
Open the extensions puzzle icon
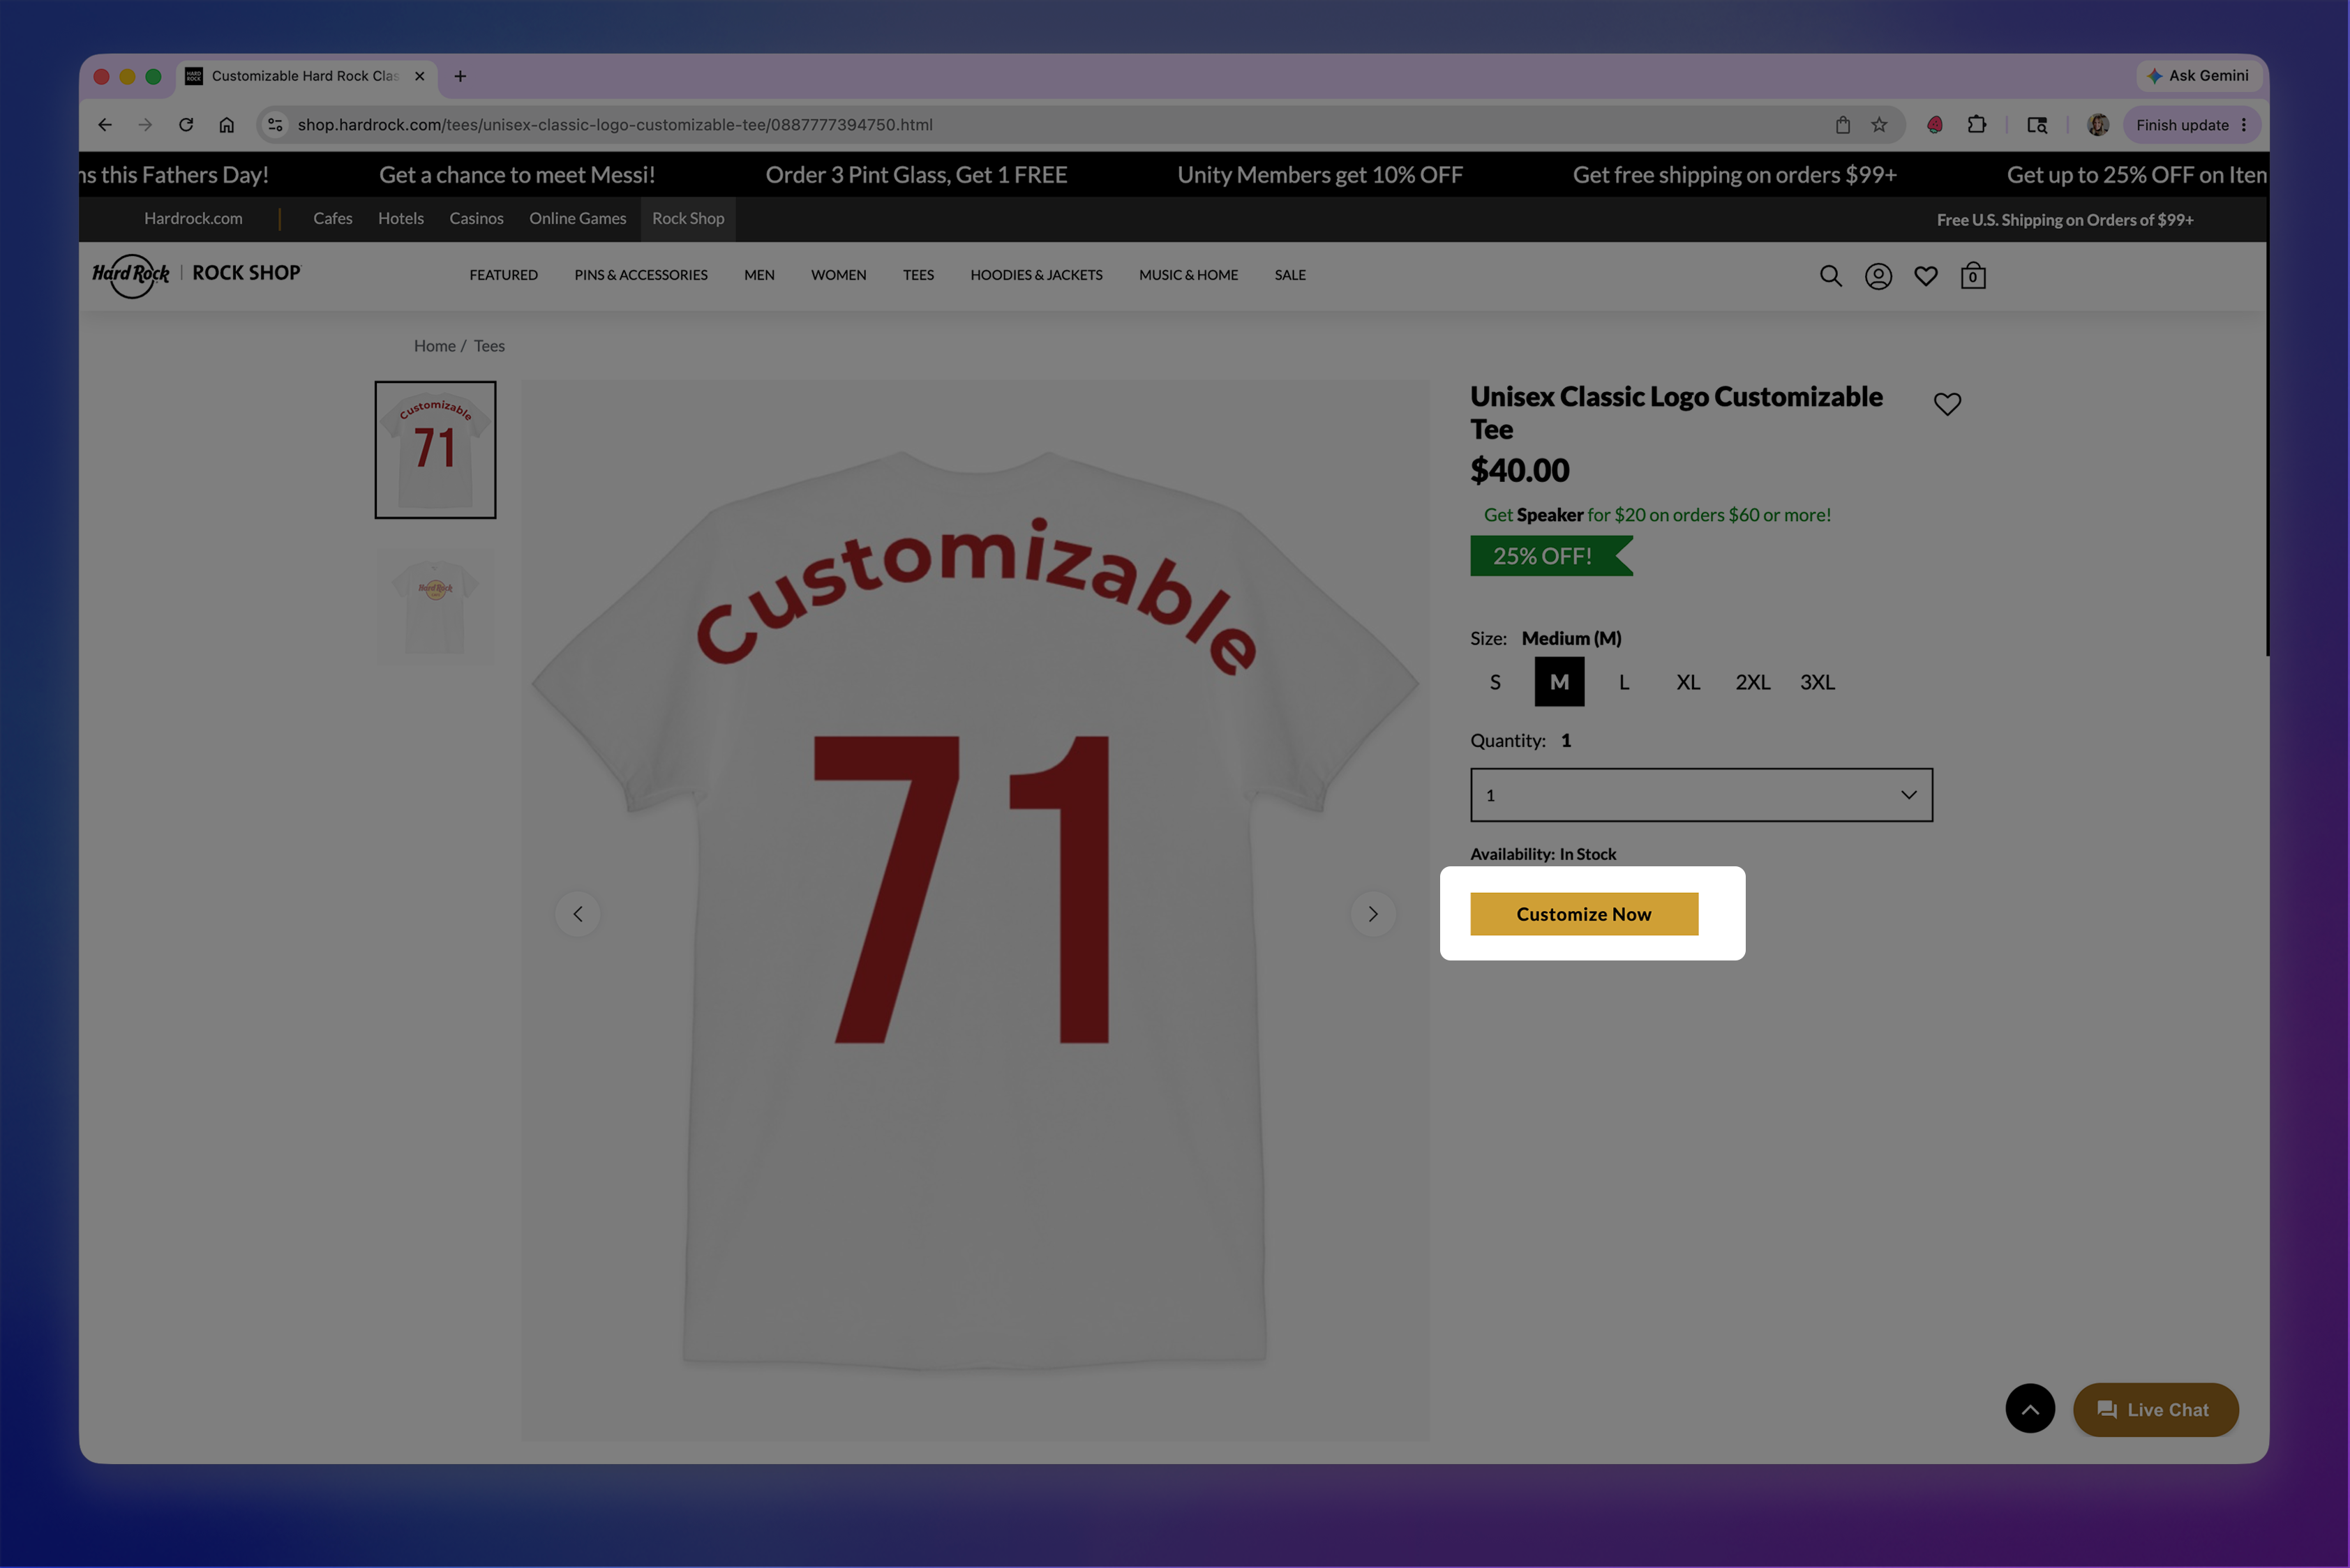pyautogui.click(x=1976, y=125)
